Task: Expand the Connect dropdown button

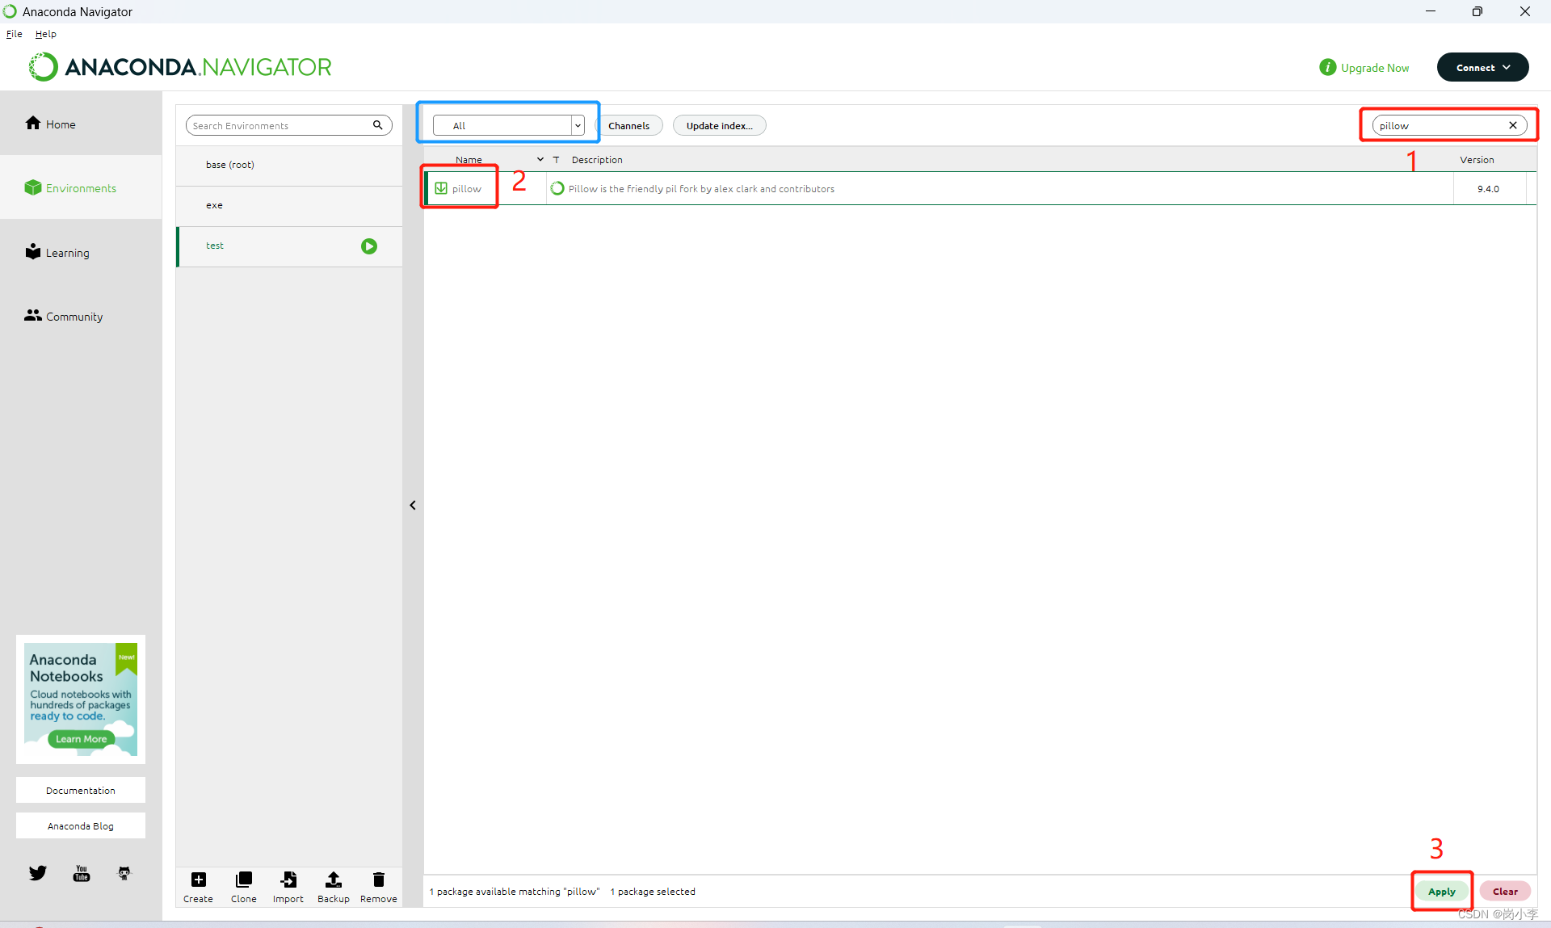Action: click(1482, 67)
